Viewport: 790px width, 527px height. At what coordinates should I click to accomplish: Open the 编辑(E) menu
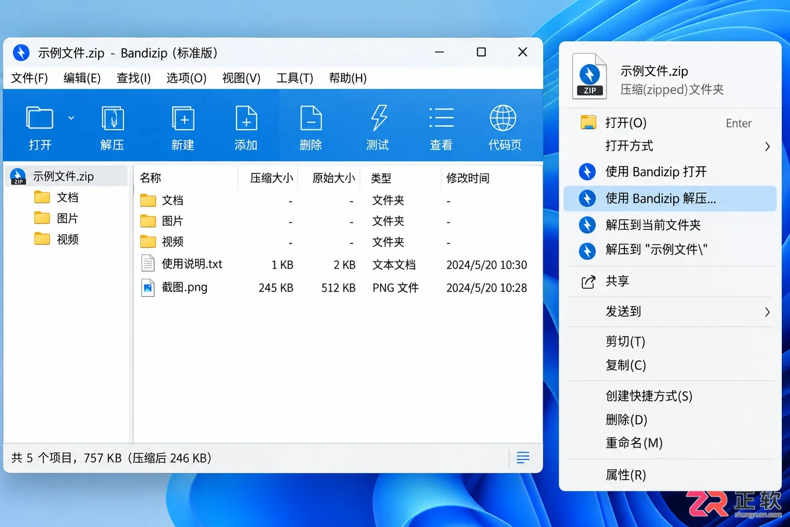point(82,78)
